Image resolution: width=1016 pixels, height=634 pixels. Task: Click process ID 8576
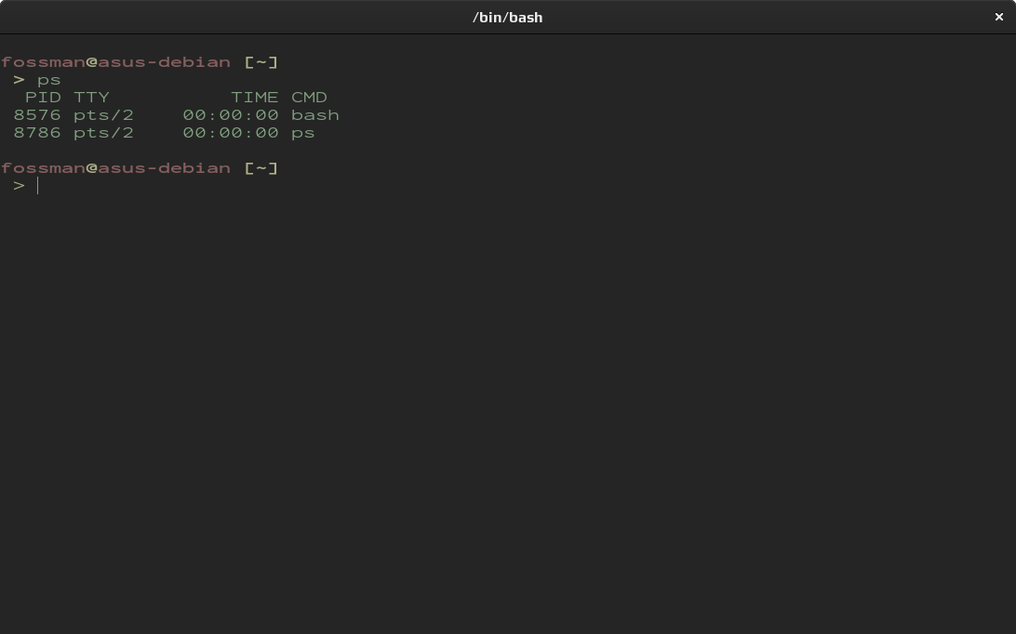(37, 115)
